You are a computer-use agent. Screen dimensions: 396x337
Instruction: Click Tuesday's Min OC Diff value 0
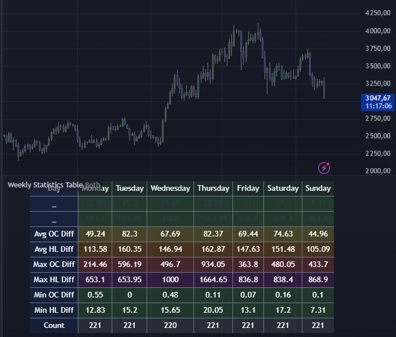tap(130, 295)
